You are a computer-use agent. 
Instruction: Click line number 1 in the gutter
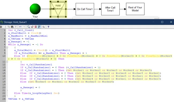(x=5, y=30)
